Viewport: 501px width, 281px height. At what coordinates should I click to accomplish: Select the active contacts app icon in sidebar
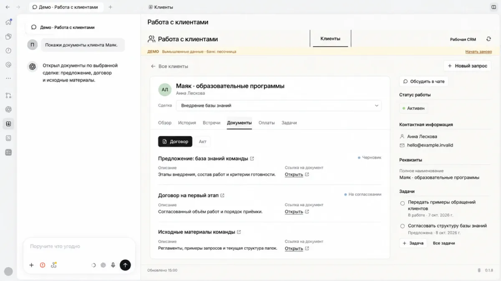pyautogui.click(x=8, y=124)
